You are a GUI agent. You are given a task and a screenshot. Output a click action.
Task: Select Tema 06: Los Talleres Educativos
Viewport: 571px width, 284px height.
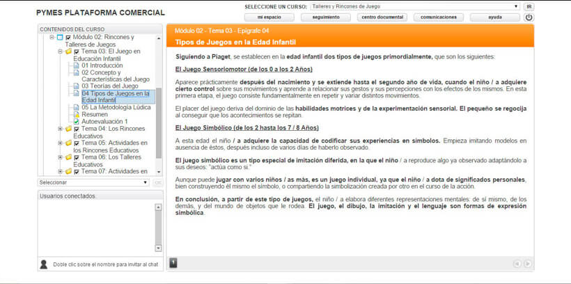click(107, 161)
